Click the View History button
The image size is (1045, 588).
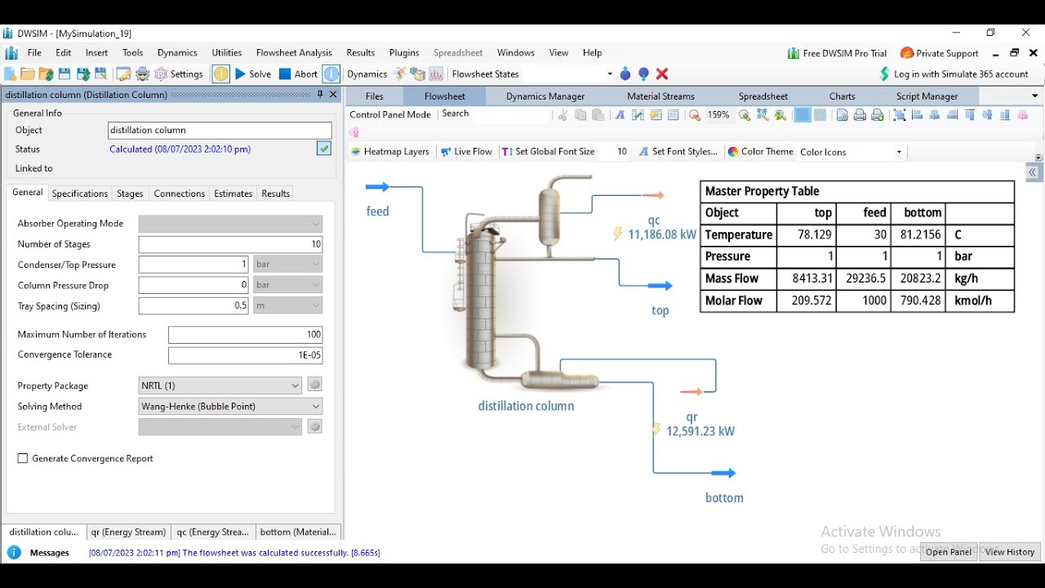coord(1010,552)
